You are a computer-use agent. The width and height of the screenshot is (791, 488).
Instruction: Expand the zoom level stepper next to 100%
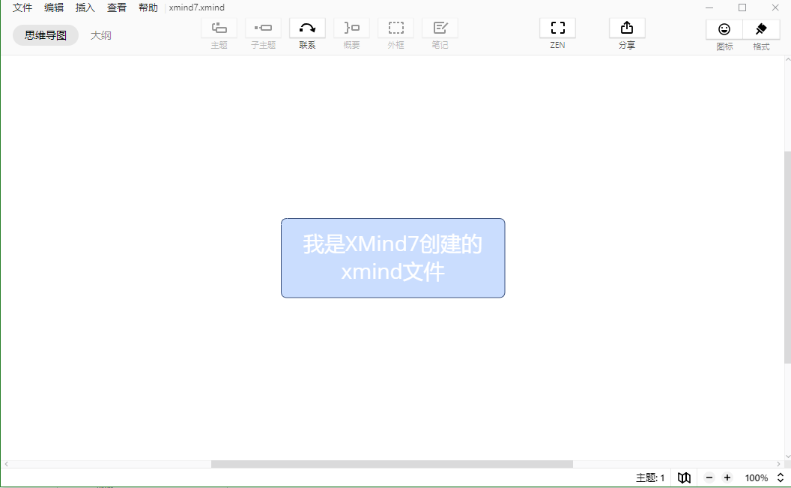click(781, 478)
